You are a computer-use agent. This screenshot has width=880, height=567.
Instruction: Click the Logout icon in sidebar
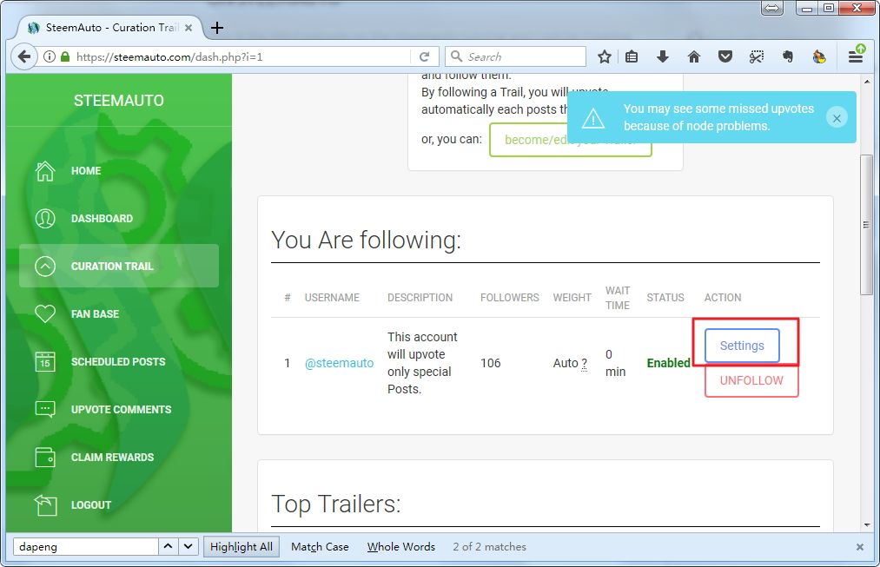tap(45, 504)
